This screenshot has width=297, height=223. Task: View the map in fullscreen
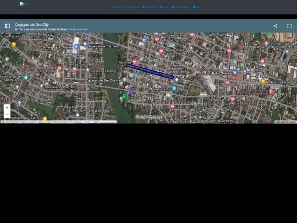289,26
